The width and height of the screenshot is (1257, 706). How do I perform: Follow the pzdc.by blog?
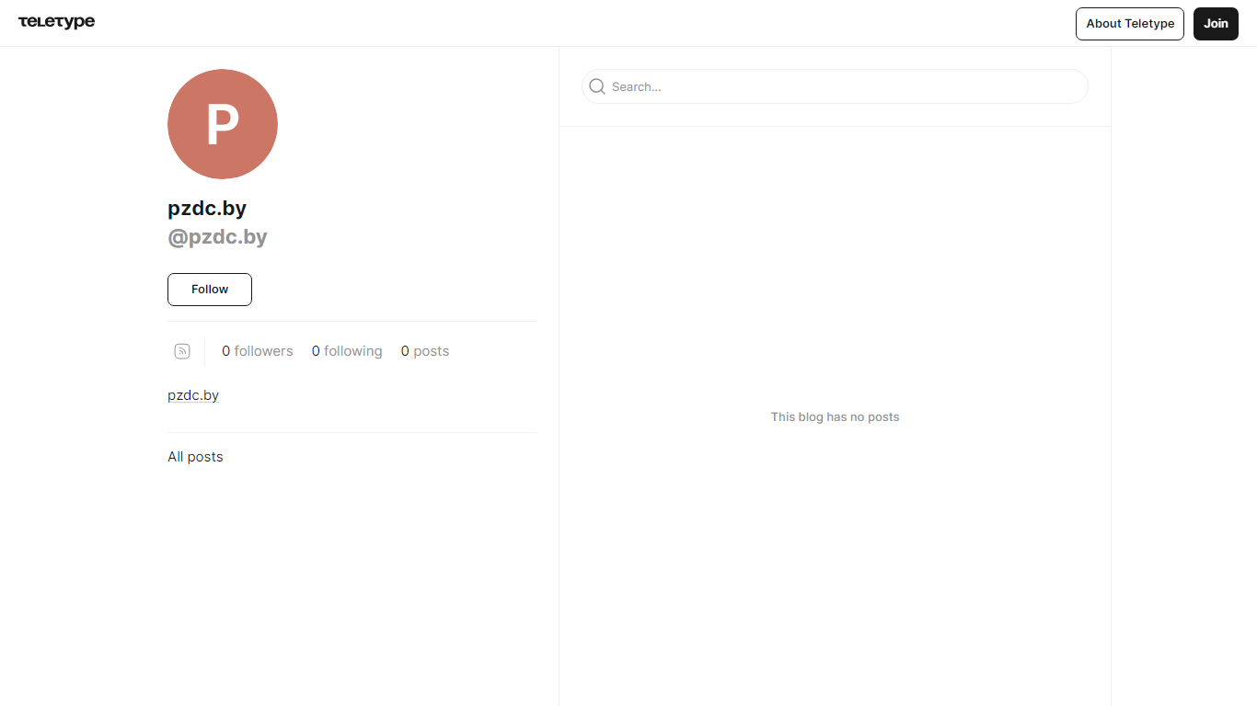pos(210,290)
